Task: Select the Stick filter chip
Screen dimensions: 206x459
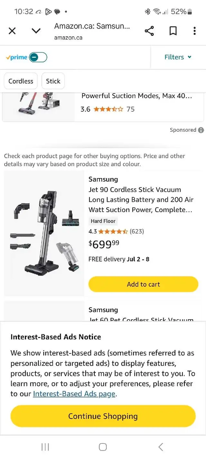Action: point(53,81)
